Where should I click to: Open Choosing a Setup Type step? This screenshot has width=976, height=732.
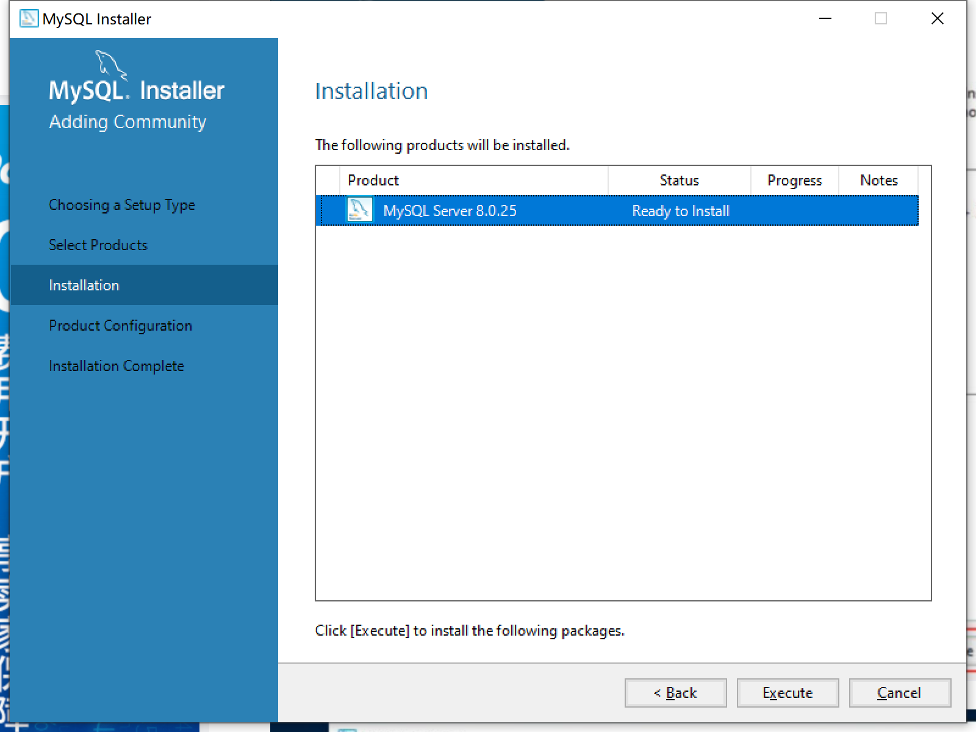pyautogui.click(x=122, y=205)
